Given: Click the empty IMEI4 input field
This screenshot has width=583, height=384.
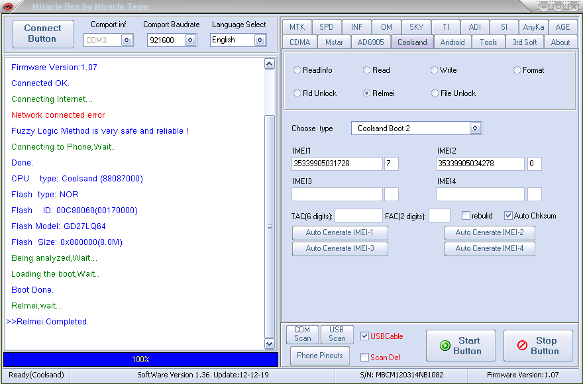Looking at the screenshot, I should [x=480, y=194].
